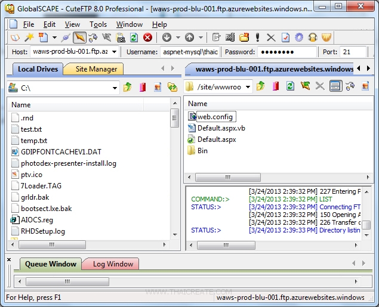Click log pane vertical scrollbar thumb
This screenshot has height=307, width=379.
(366, 225)
